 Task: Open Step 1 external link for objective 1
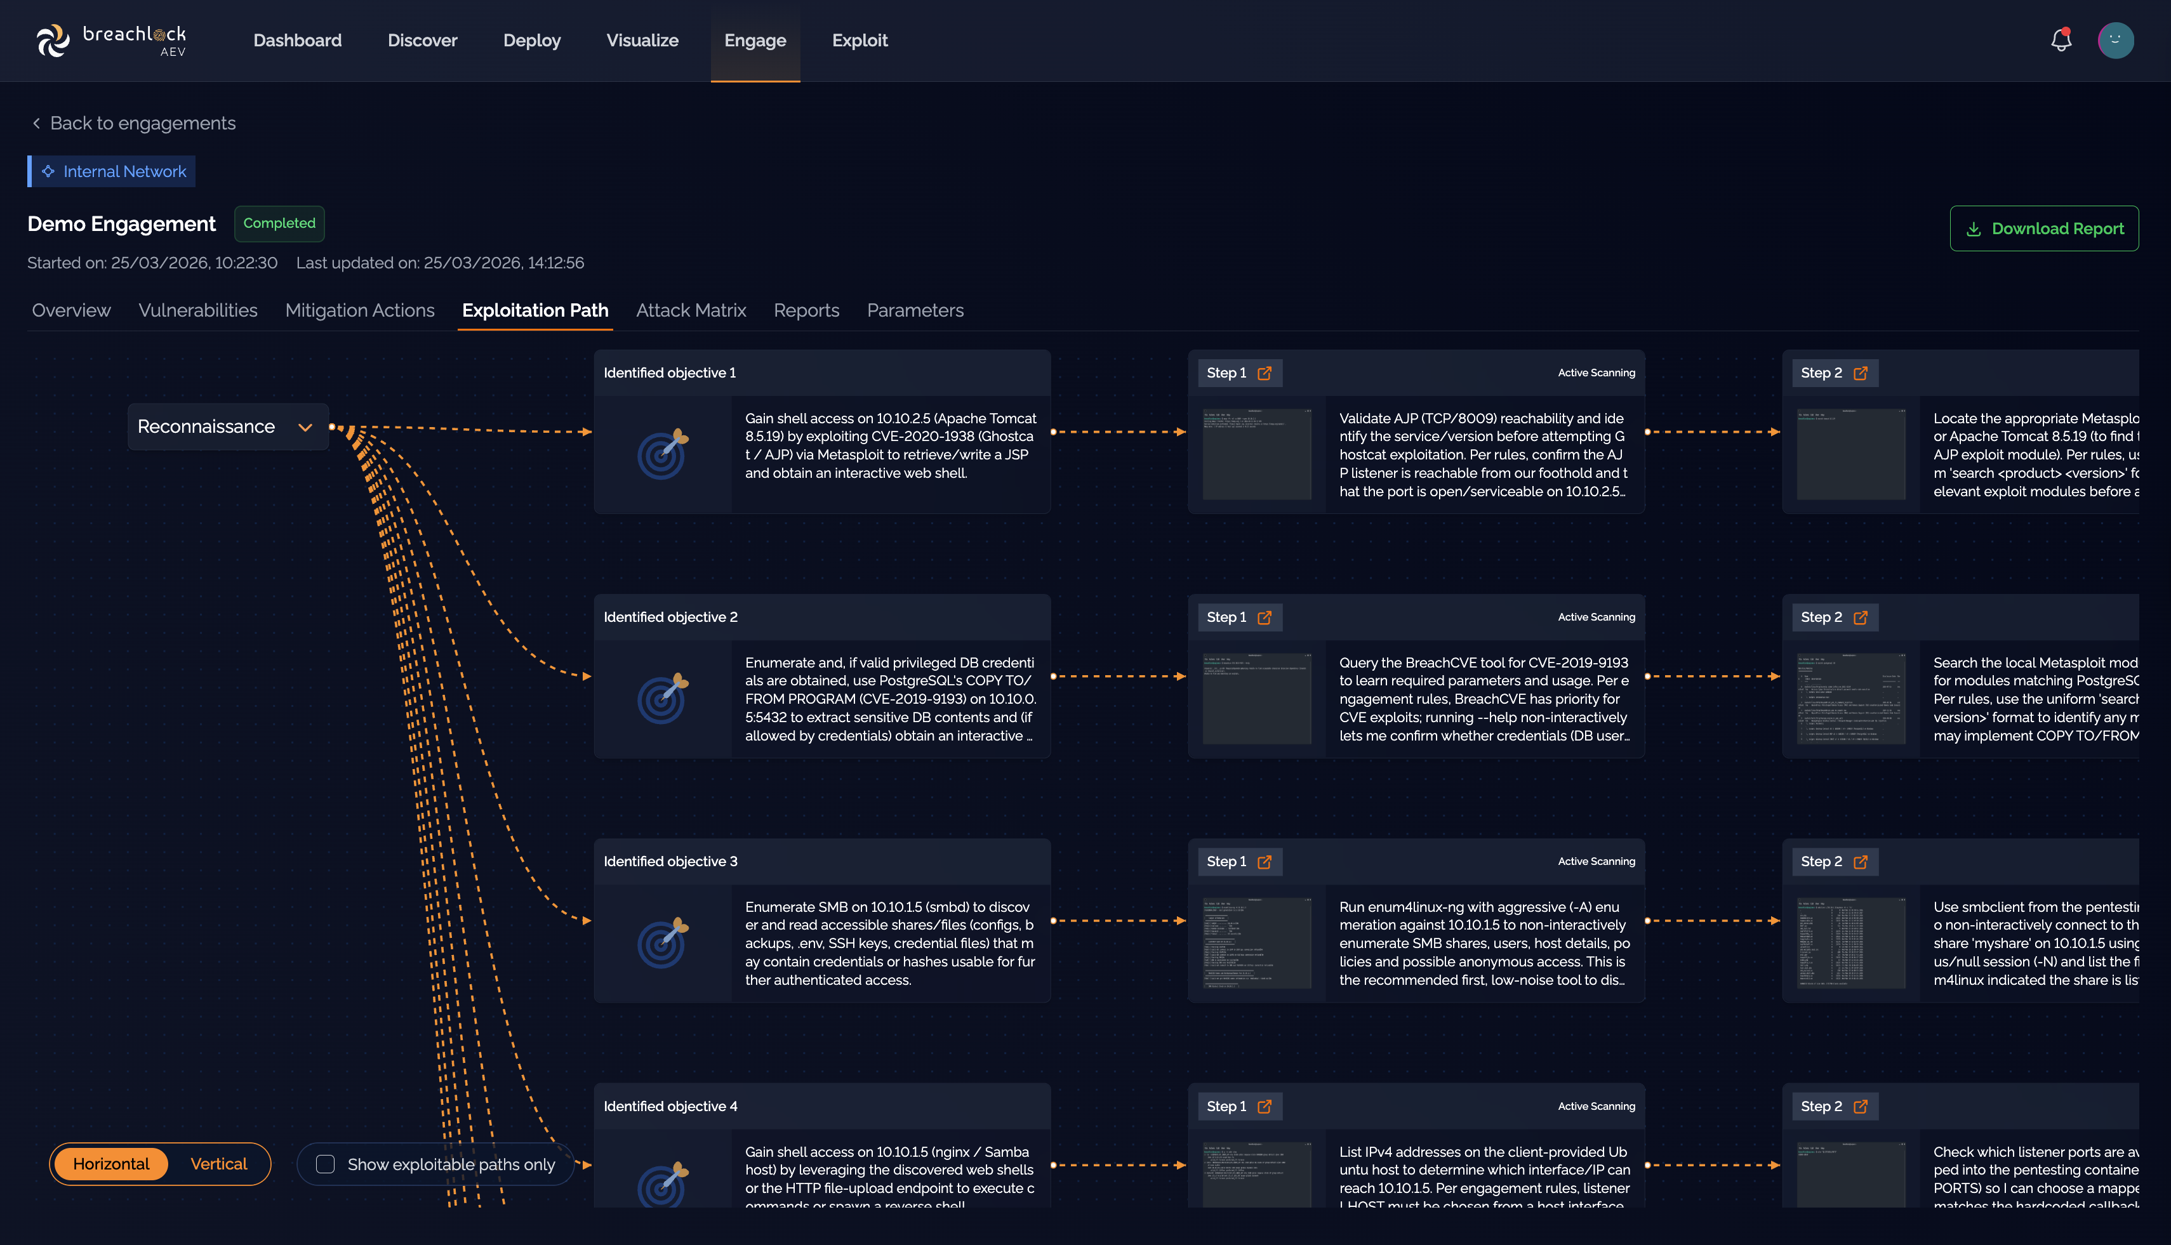1263,373
